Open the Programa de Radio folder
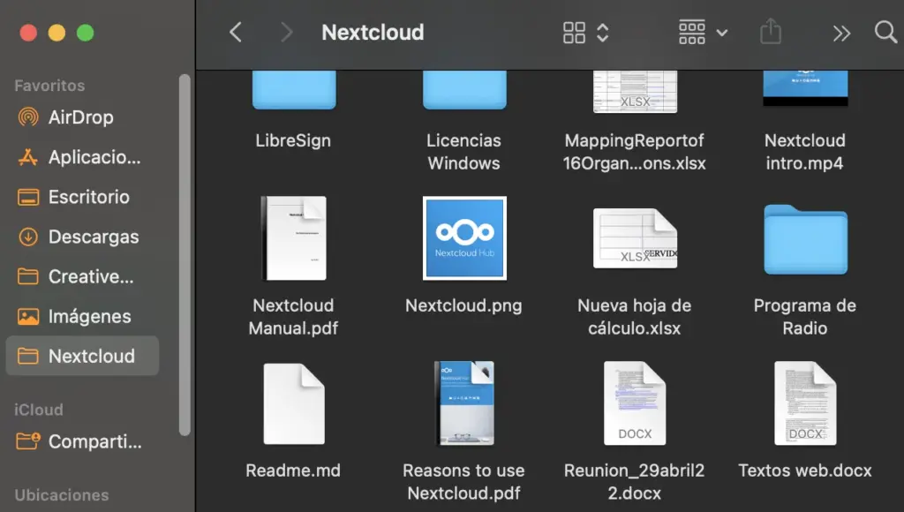 click(x=804, y=239)
